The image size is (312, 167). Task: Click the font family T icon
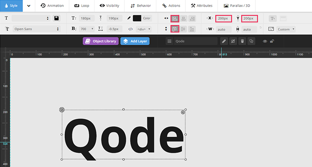point(7,29)
